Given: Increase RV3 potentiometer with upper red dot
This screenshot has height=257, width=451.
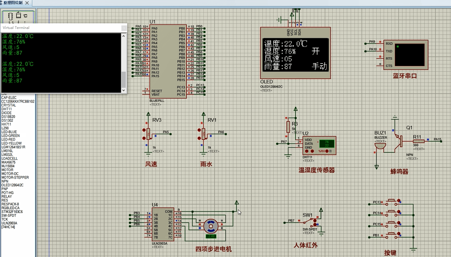Looking at the screenshot, I should (x=144, y=130).
